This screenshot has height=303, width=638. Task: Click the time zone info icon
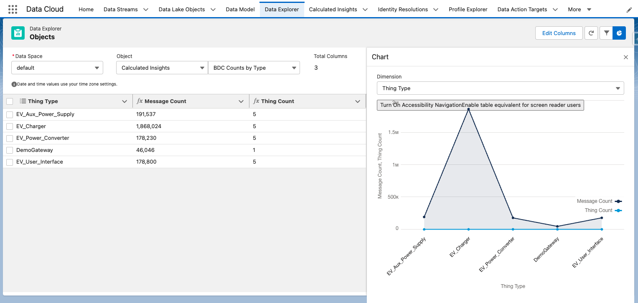[14, 84]
